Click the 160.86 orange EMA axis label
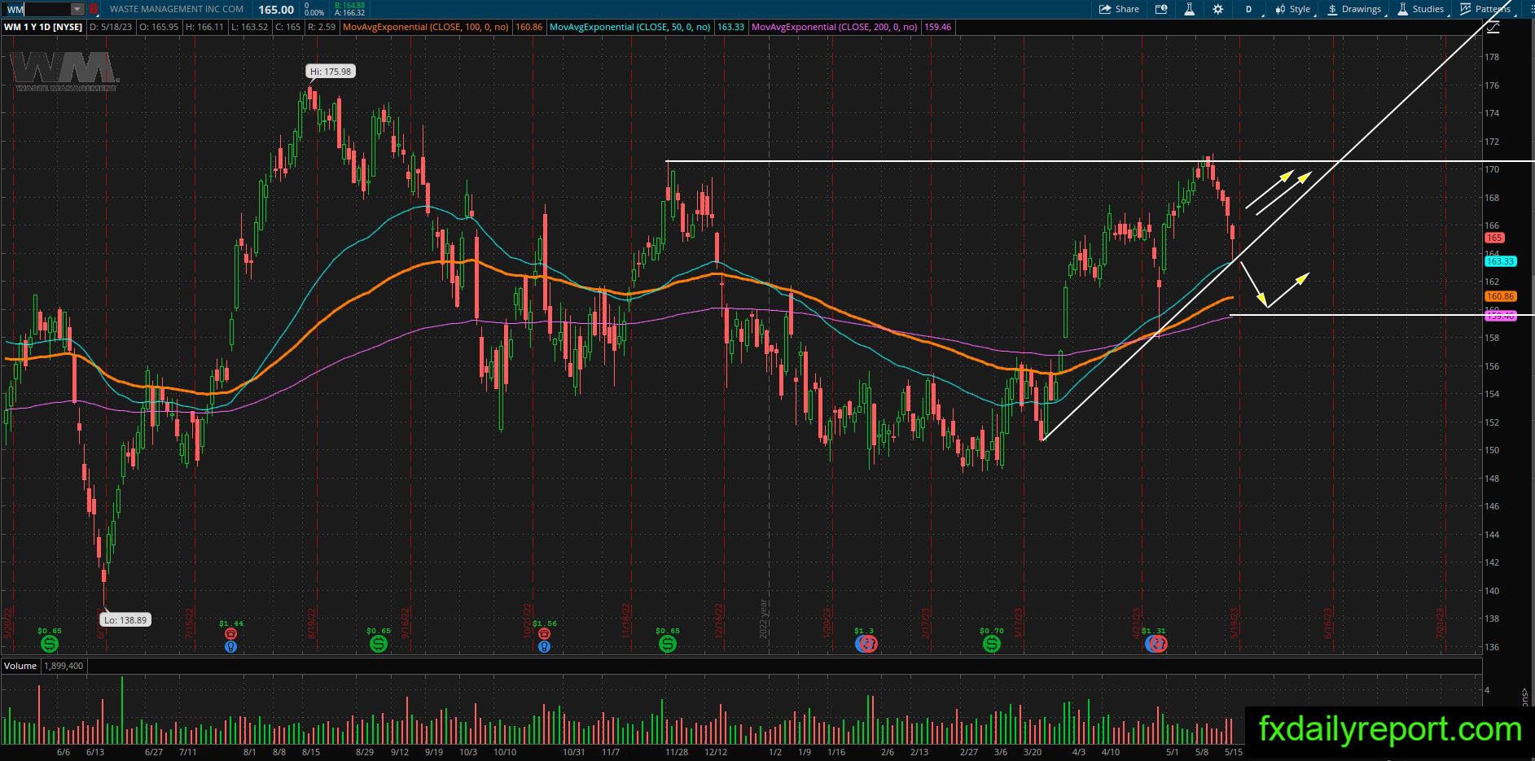Viewport: 1535px width, 761px height. (1500, 296)
